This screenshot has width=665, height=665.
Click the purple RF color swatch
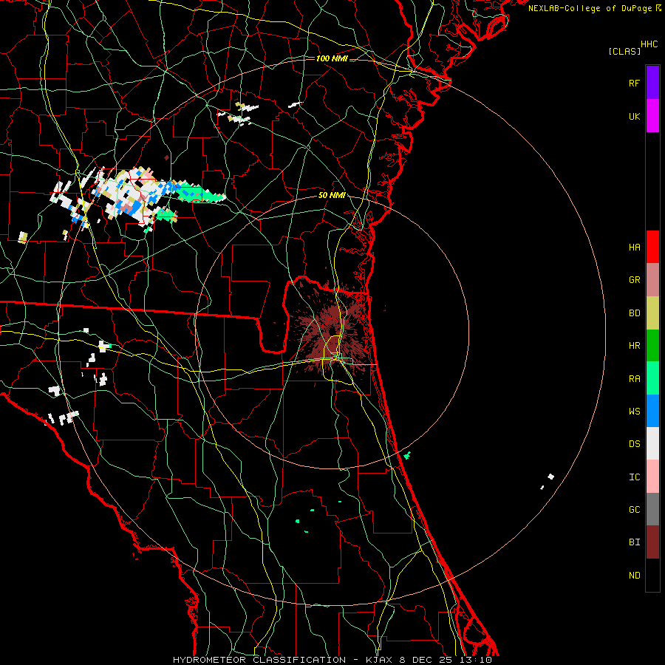coord(652,83)
